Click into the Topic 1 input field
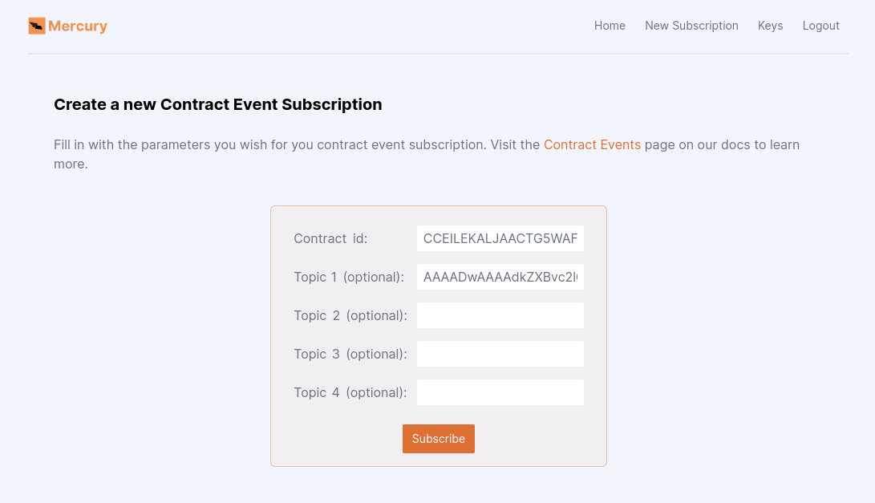875x503 pixels. [500, 277]
